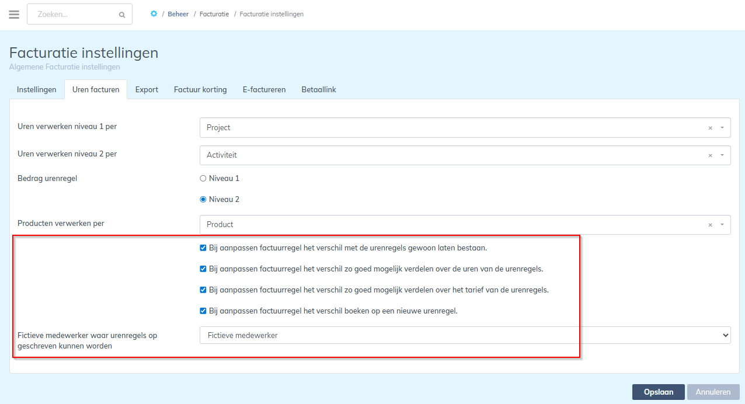Clear the Project selection with x
Image resolution: width=745 pixels, height=404 pixels.
[x=710, y=128]
